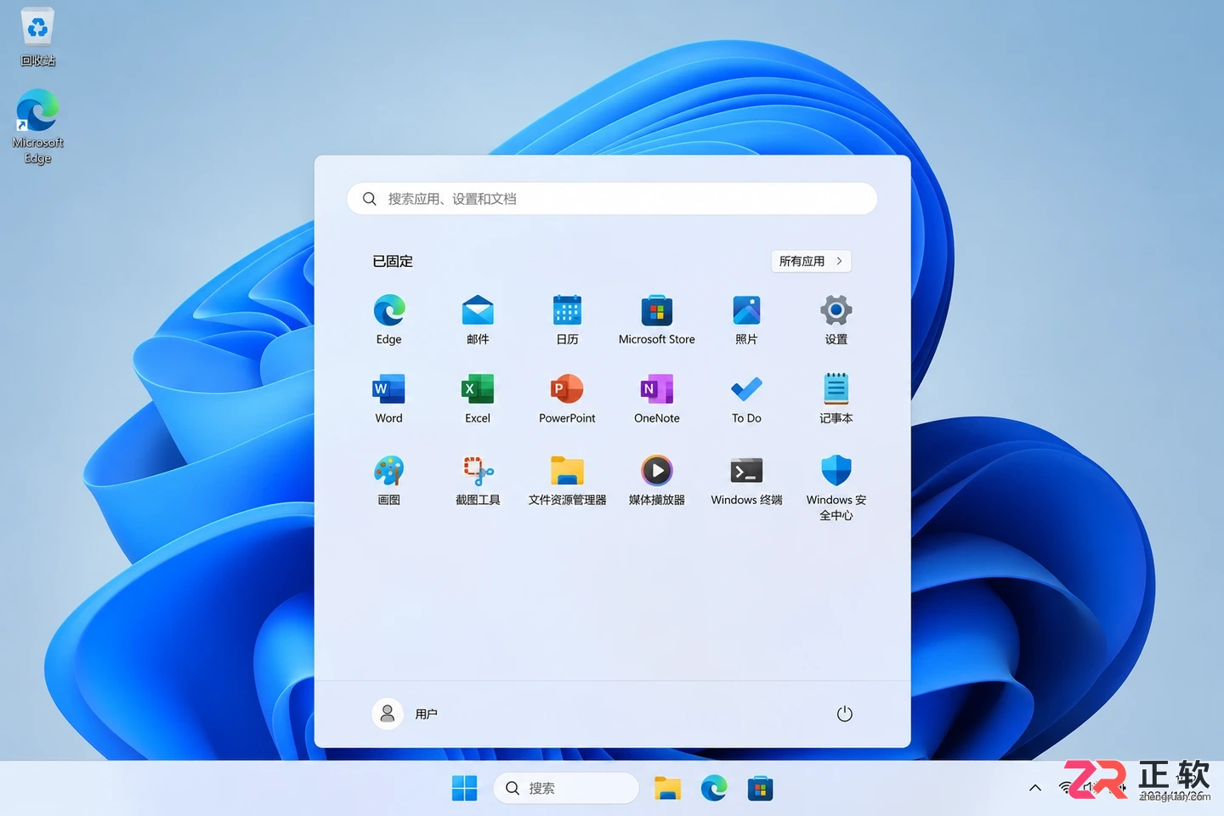Launch Excel from the Start menu
The image size is (1224, 816).
pos(478,399)
